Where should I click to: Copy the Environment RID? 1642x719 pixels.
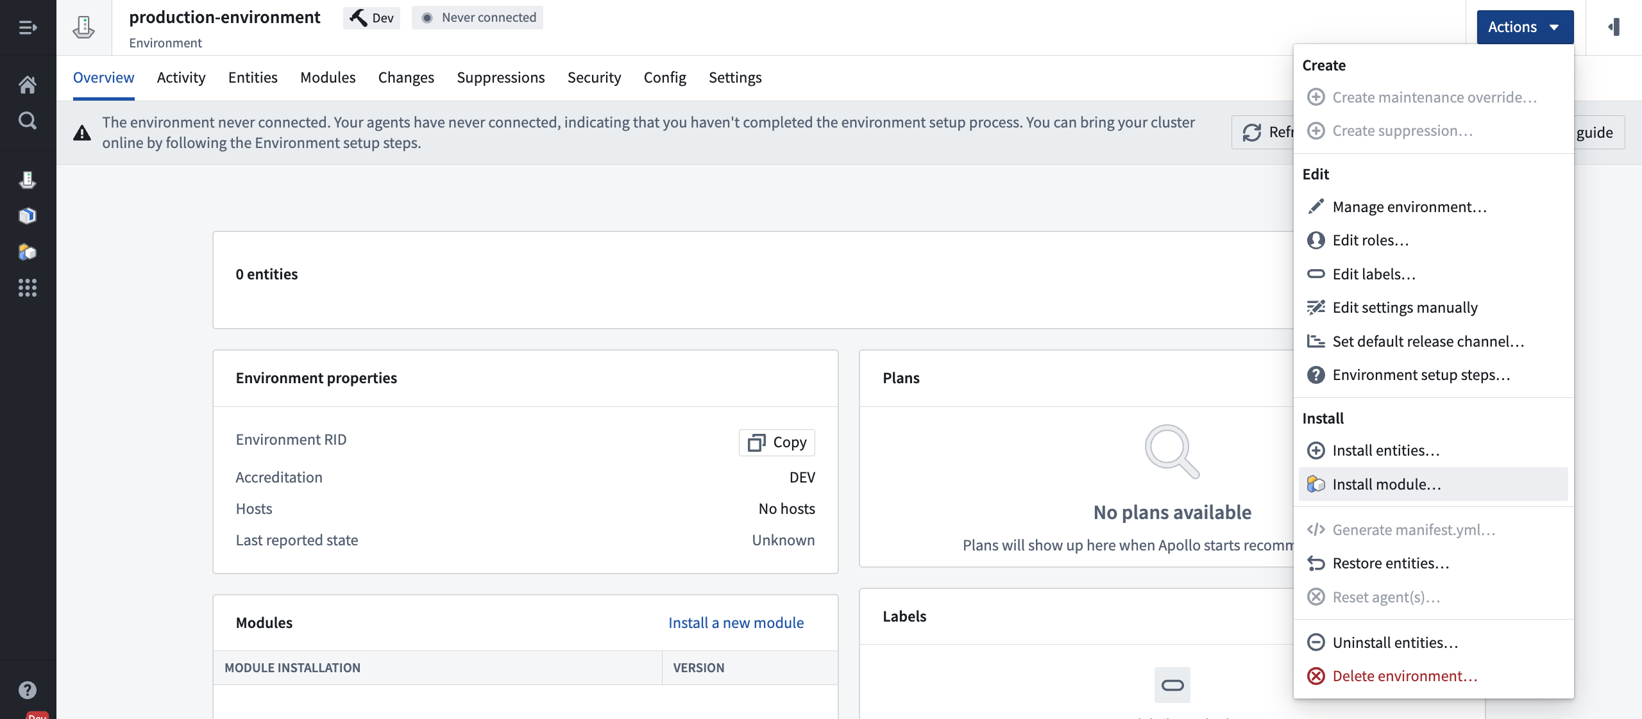point(777,442)
